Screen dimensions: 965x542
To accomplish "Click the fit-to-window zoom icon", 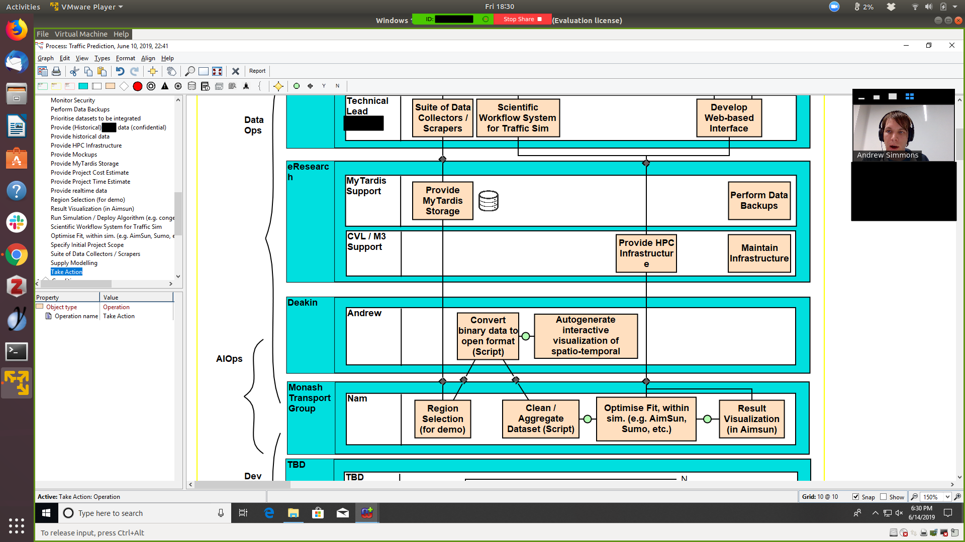I will [x=217, y=71].
